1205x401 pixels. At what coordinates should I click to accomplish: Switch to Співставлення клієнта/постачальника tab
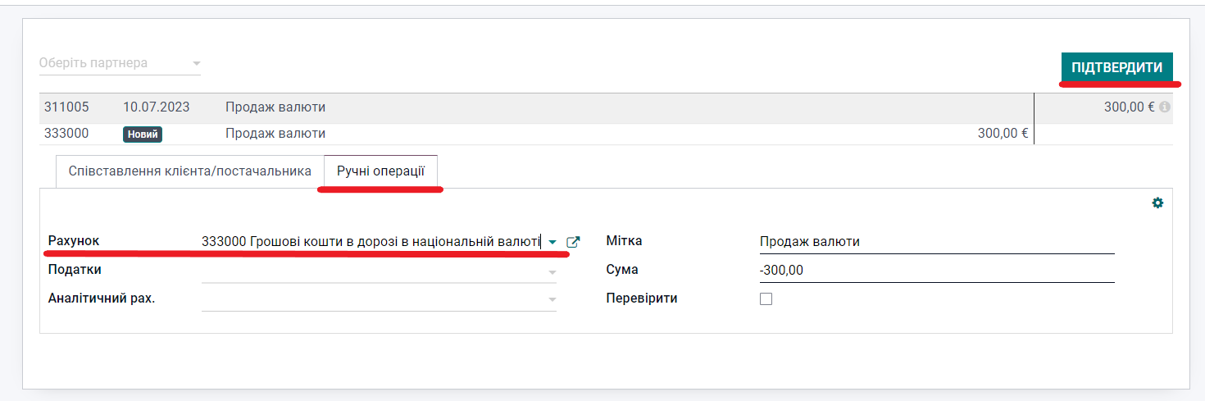(x=189, y=171)
